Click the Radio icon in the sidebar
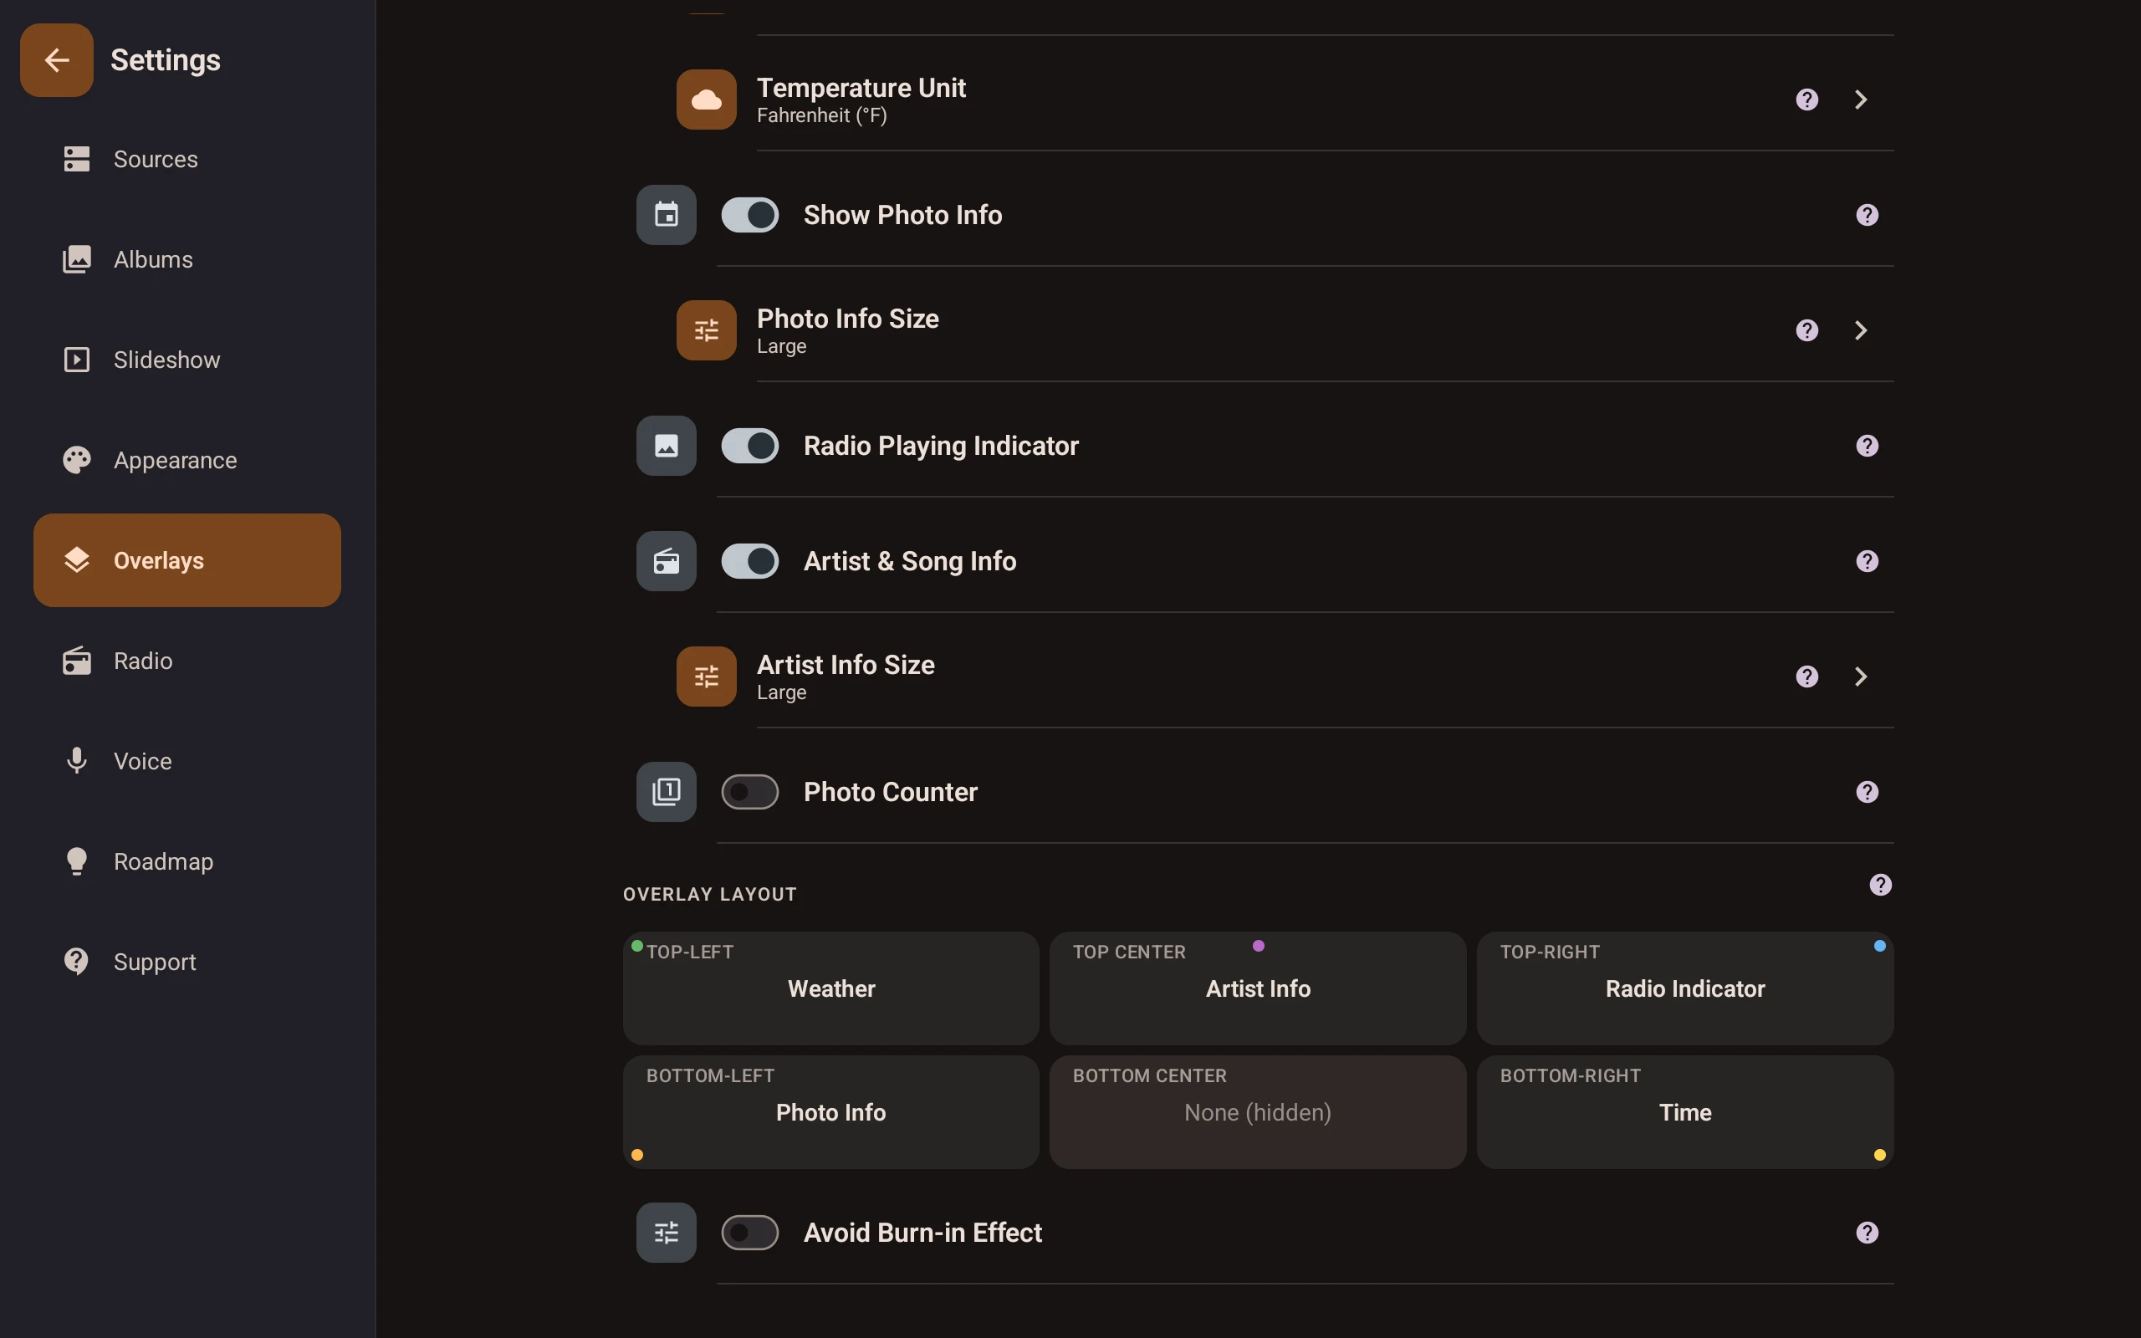 pyautogui.click(x=77, y=661)
